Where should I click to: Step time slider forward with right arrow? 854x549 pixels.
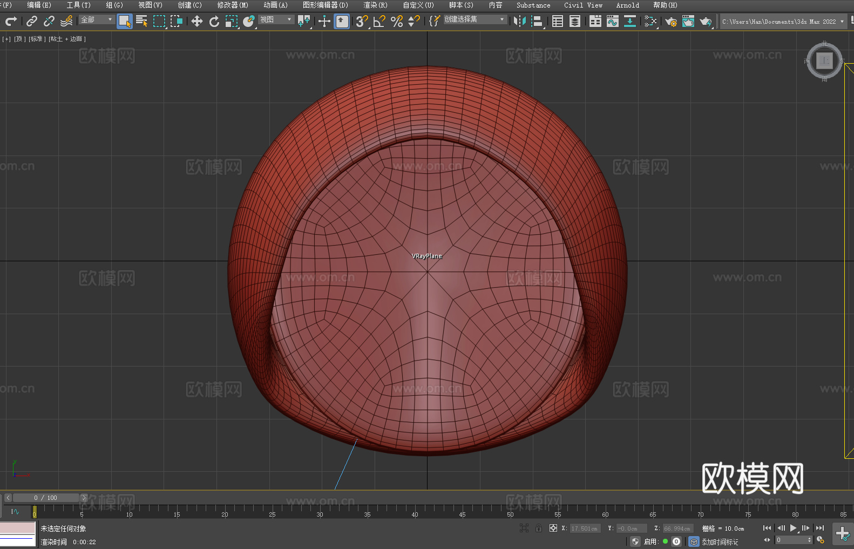pos(84,498)
